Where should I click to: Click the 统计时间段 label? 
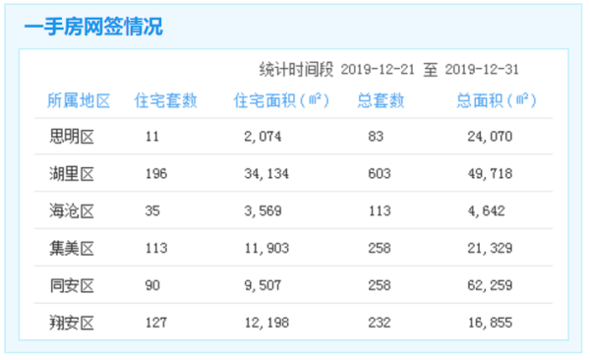pos(296,70)
